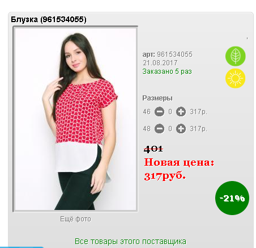Click the crossed-out old price 401
Image resolution: width=256 pixels, height=248 pixels.
tap(153, 149)
